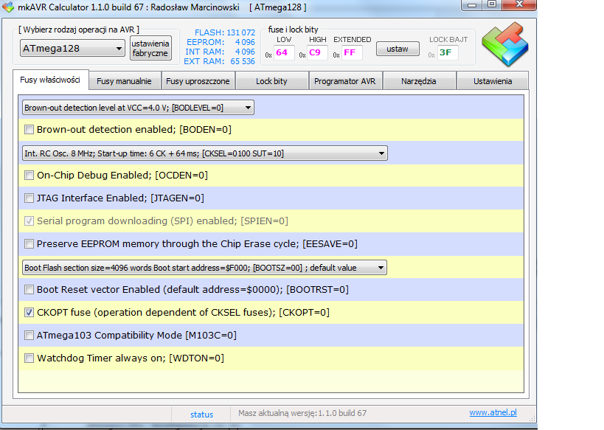Switch to the Ustawienia tab
This screenshot has width=604, height=430.
tap(493, 81)
